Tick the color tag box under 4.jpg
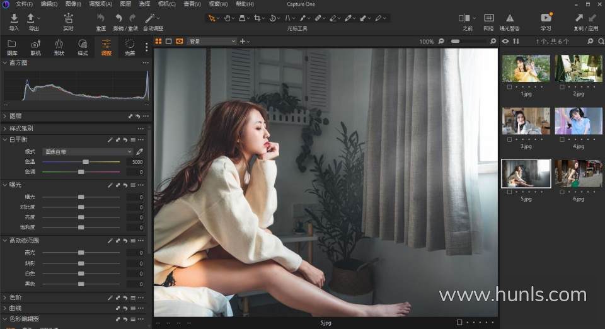Viewport: 605px width, 329px height. 562,140
